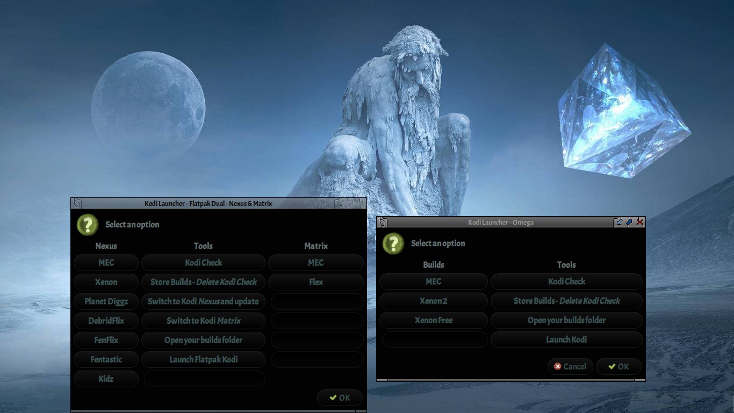Select MEC under Matrix column

pyautogui.click(x=316, y=262)
